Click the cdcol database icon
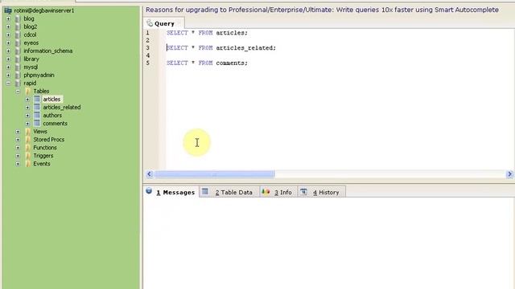This screenshot has height=289, width=515. (x=18, y=35)
